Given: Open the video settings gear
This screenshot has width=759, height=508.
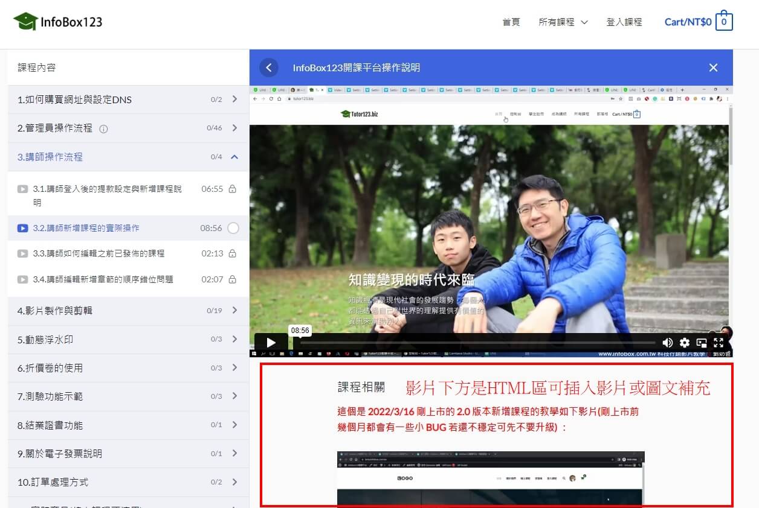Looking at the screenshot, I should pos(685,343).
